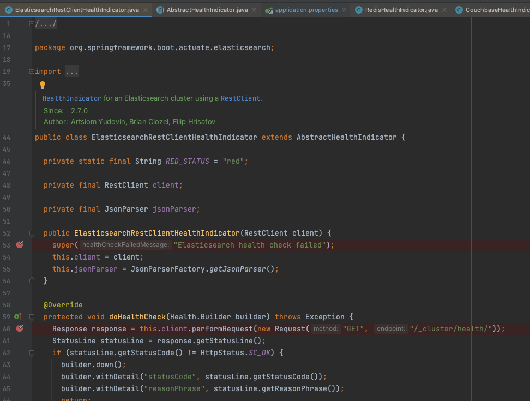Open the RestClient link in the Javadoc
Screen dimensions: 530x401
coord(240,98)
